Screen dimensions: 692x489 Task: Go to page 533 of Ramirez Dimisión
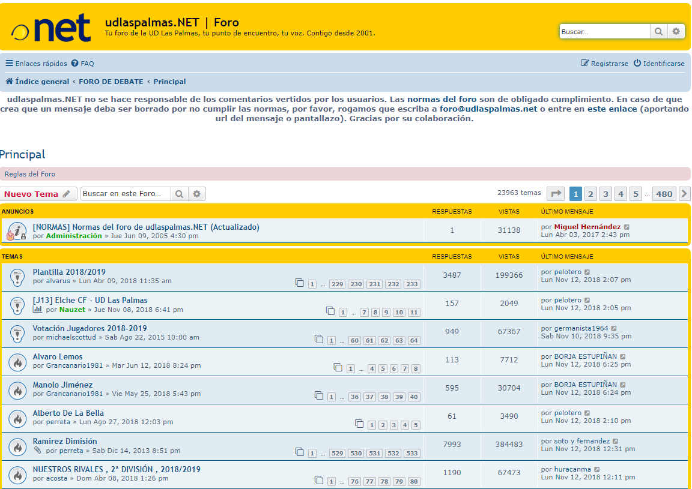pos(412,453)
